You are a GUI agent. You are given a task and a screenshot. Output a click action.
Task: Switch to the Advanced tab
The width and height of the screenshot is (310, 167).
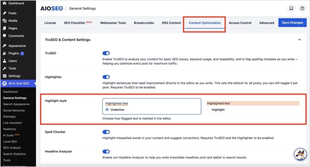[x=267, y=23]
